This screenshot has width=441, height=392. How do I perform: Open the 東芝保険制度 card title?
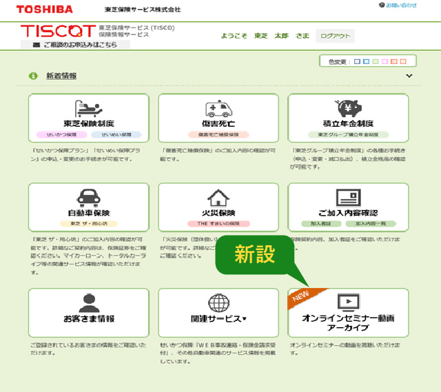(x=89, y=124)
